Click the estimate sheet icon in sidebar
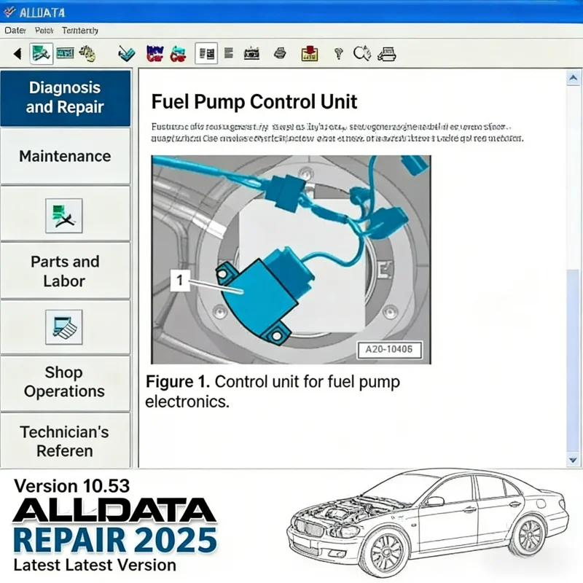This screenshot has width=583, height=583. 64,327
